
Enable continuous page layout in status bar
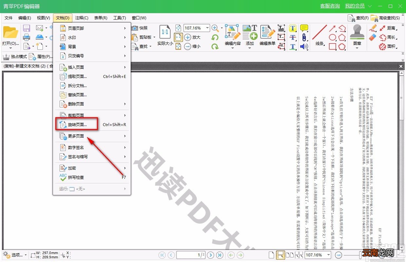pos(280,255)
